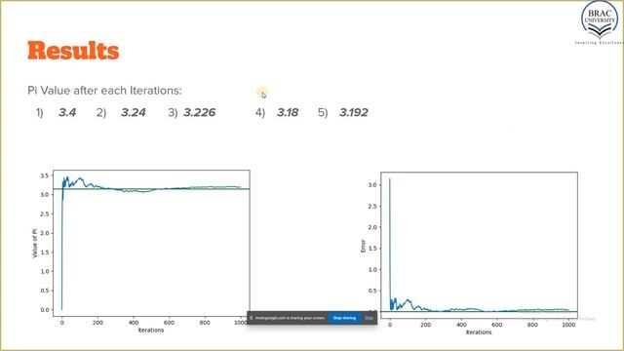
Task: Select the third pi value 3.226
Action: click(199, 113)
